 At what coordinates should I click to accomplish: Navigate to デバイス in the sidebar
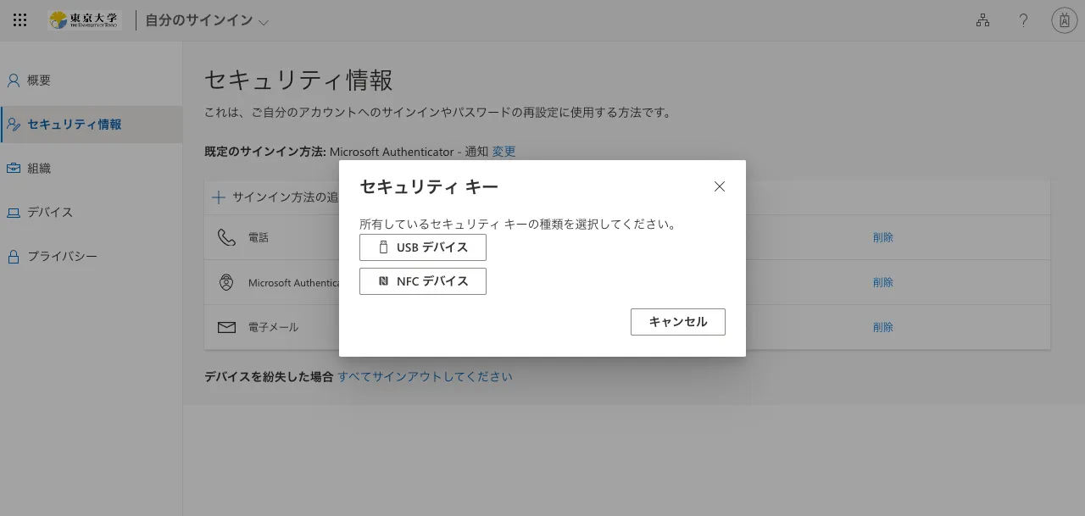[x=49, y=213]
